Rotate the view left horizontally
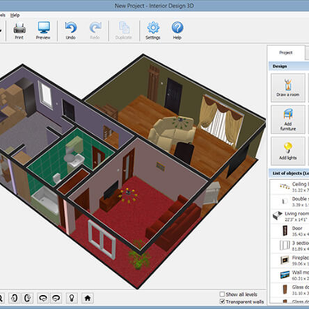Screen dimensions: 309x309 pos(43,297)
